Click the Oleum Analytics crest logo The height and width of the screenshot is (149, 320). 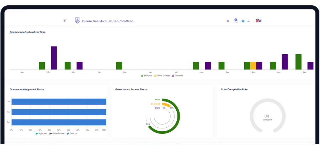point(78,21)
